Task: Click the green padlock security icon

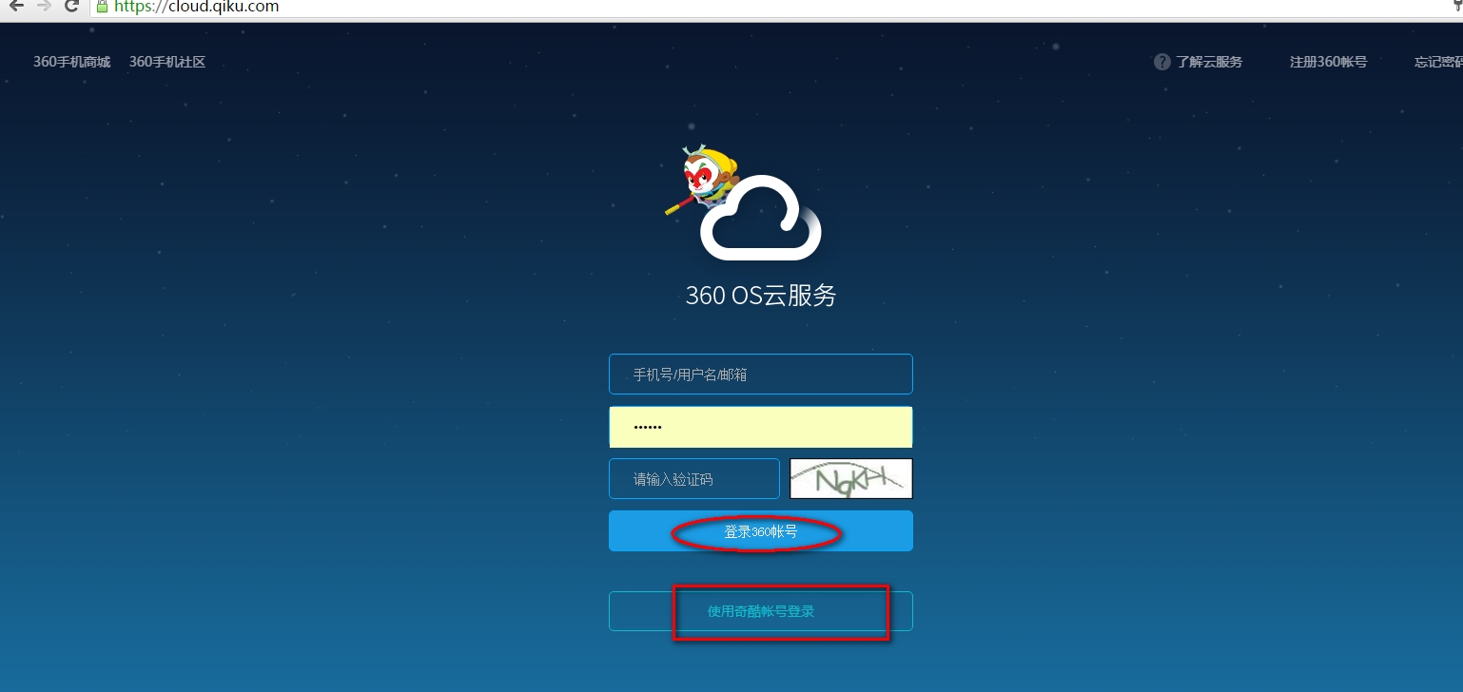Action: tap(103, 6)
